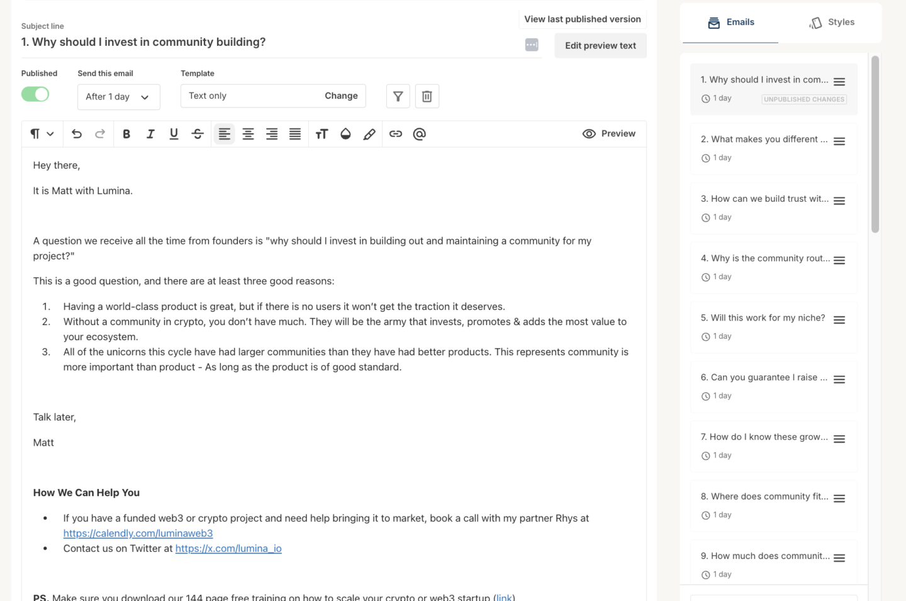The width and height of the screenshot is (906, 601).
Task: Center align the text
Action: (249, 134)
